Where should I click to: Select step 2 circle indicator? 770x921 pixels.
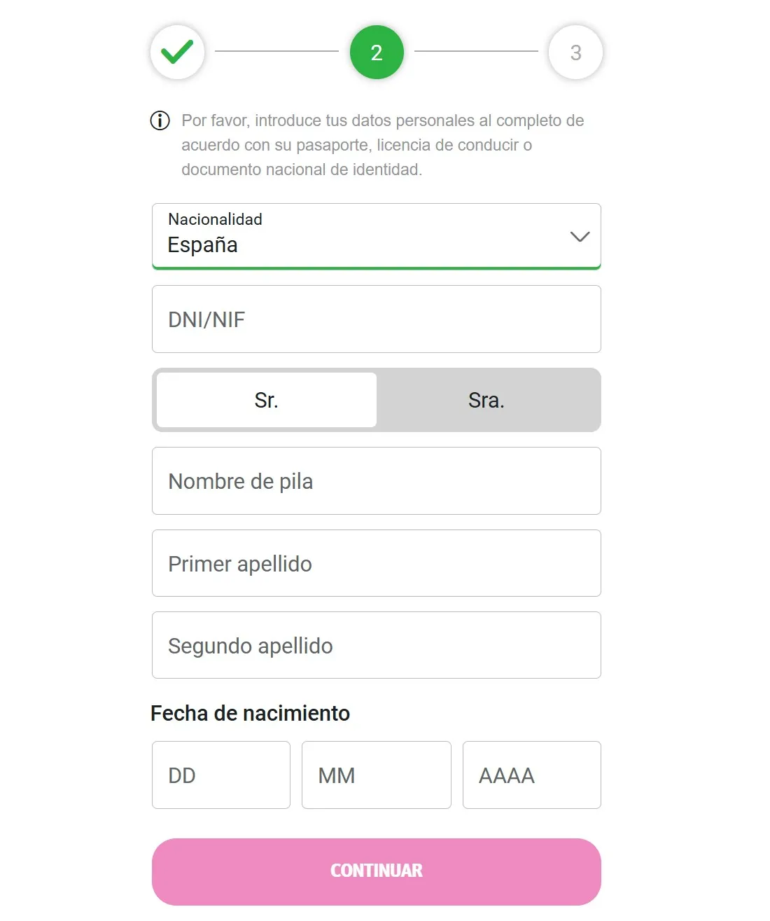click(377, 52)
